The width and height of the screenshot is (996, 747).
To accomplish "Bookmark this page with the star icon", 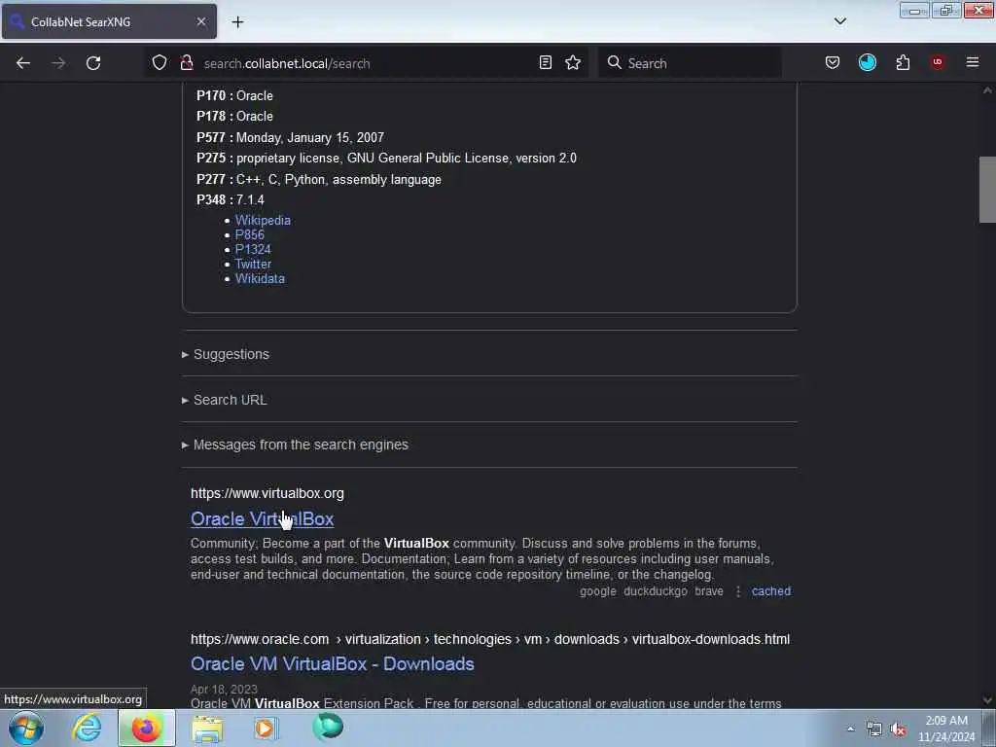I will [x=573, y=62].
